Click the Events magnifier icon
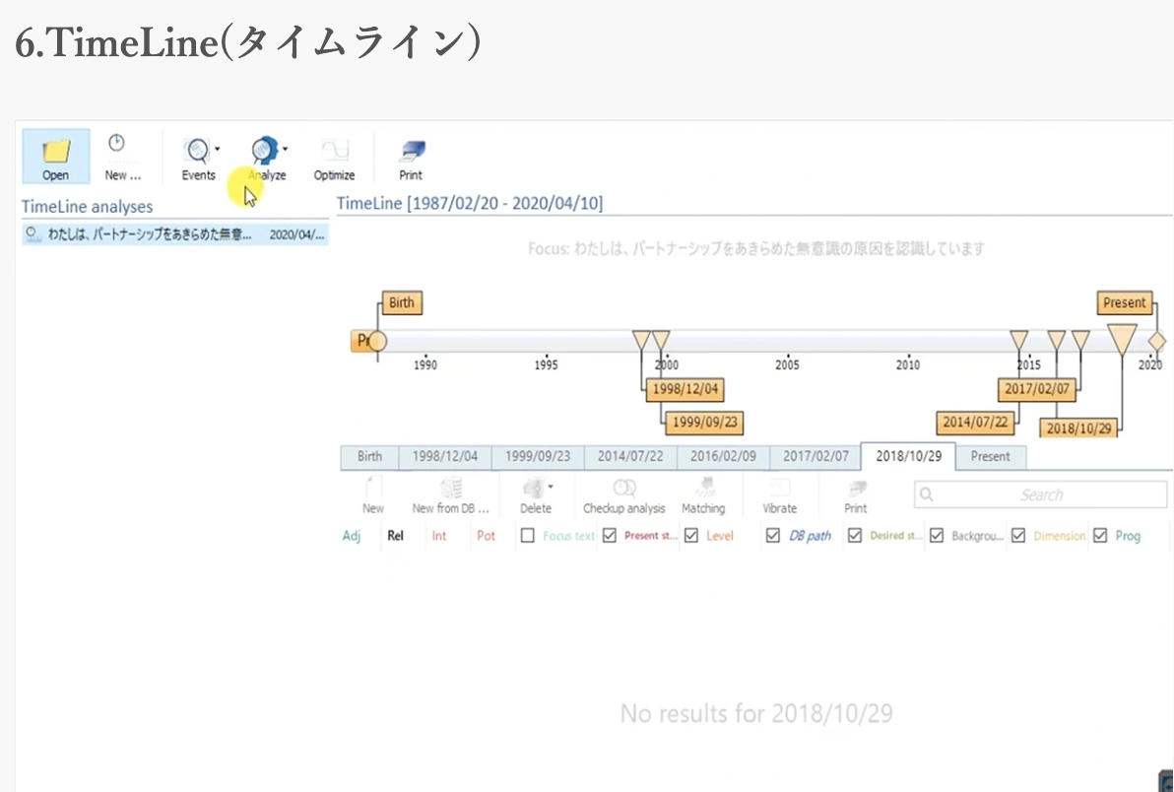Screen dimensions: 1174x792 197,151
